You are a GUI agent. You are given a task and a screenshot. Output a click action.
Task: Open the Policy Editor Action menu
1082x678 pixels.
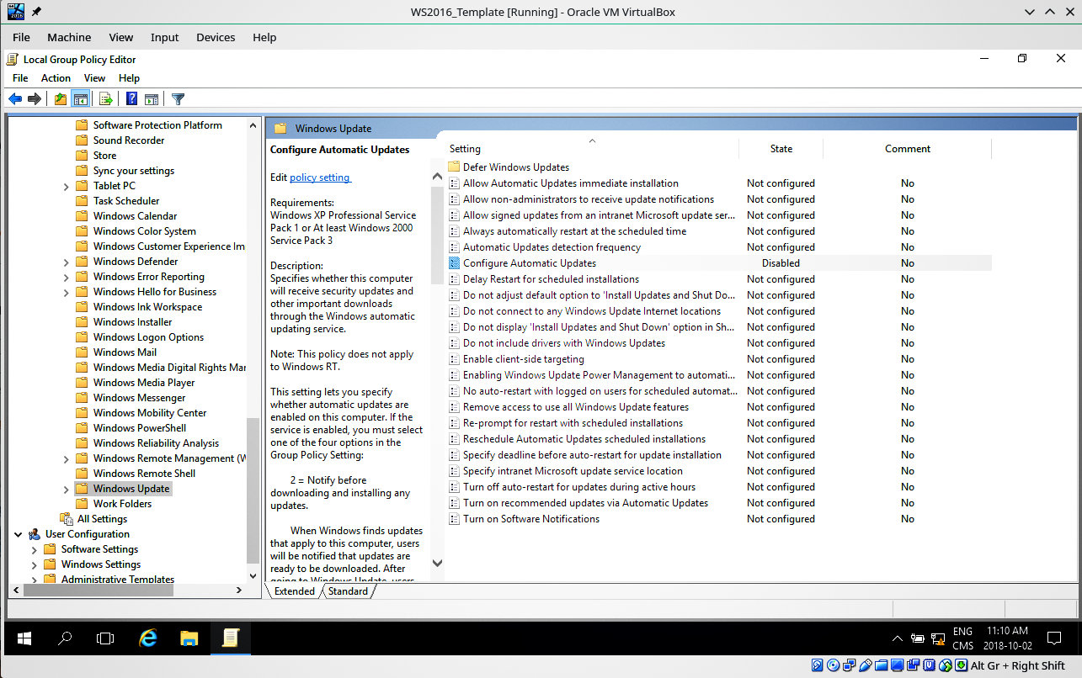coord(56,78)
